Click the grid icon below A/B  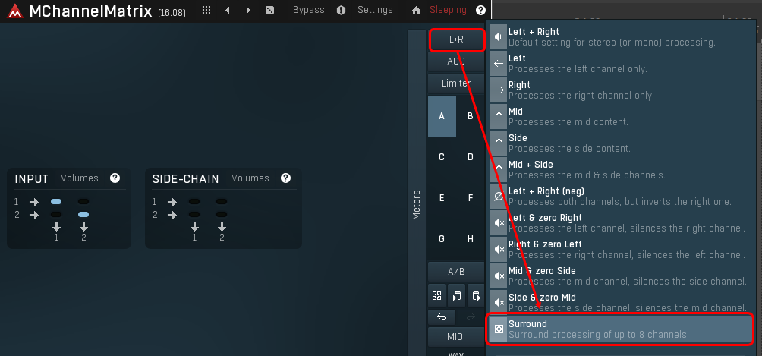click(x=436, y=296)
